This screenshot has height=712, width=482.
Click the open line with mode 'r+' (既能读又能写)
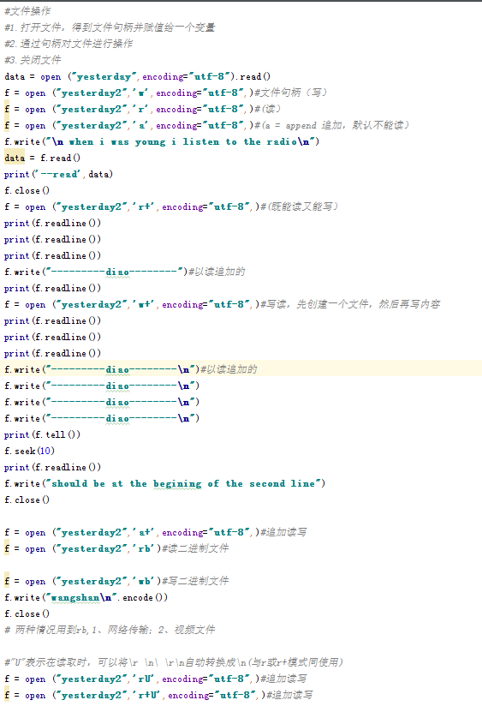tap(171, 207)
